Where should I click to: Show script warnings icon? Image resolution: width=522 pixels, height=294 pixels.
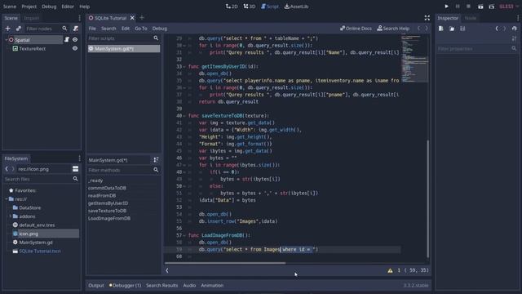tap(390, 270)
